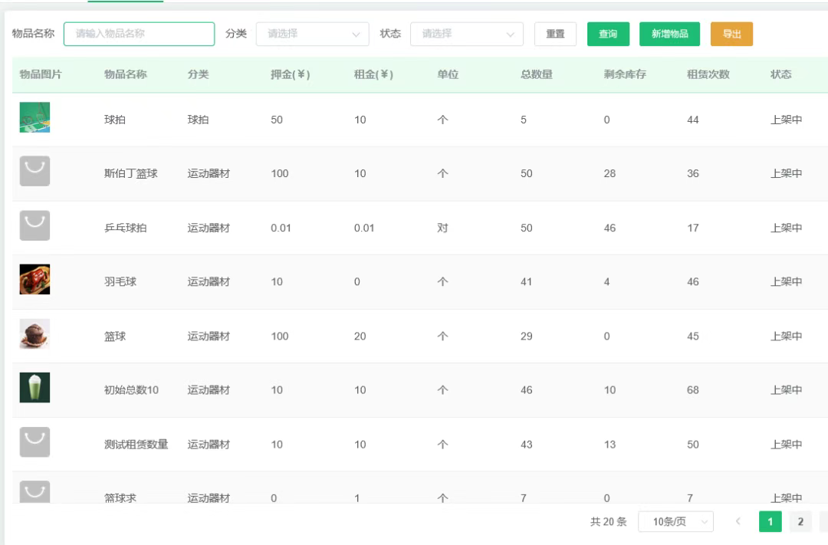Click the 测试租赁数量 placeholder image icon
Screen dimensions: 828x545
[x=34, y=442]
